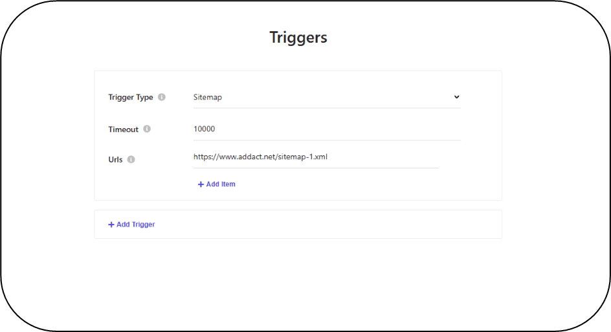
Task: Click the Urls field label
Action: click(115, 159)
